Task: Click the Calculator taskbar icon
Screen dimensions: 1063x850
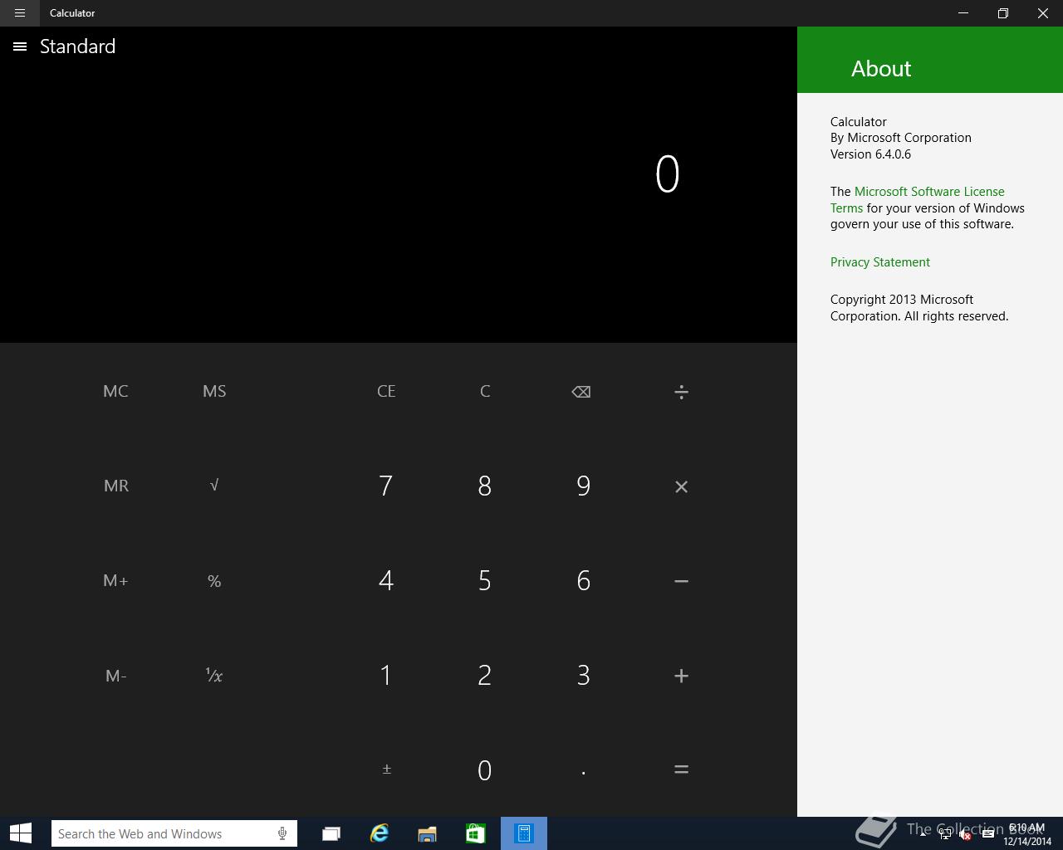Action: click(x=524, y=833)
